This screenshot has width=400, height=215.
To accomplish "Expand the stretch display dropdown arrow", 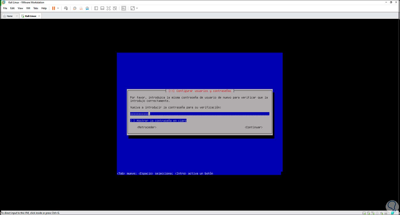I will click(x=137, y=8).
